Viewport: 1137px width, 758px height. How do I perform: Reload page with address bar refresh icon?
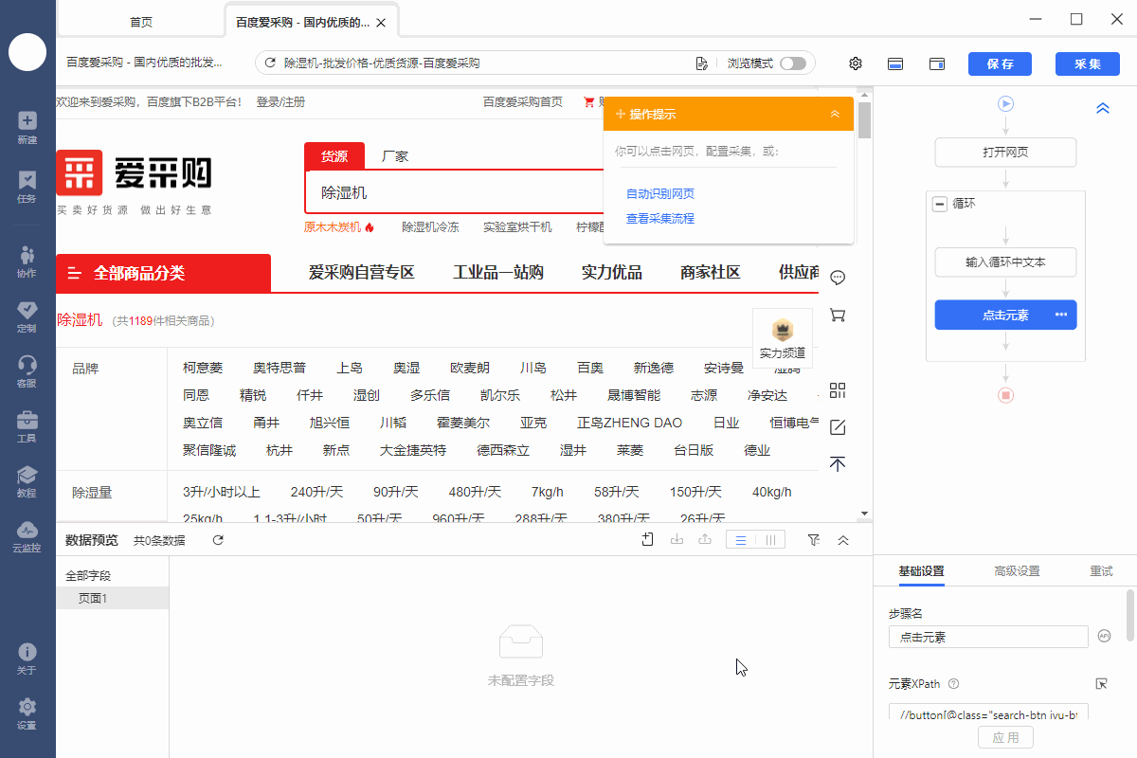(270, 63)
